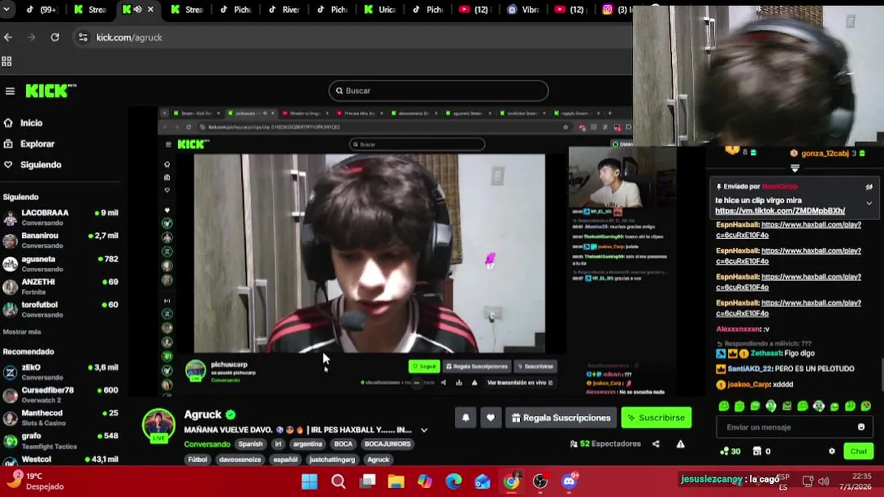The height and width of the screenshot is (497, 884).
Task: Open Task View from the taskbar
Action: click(367, 482)
